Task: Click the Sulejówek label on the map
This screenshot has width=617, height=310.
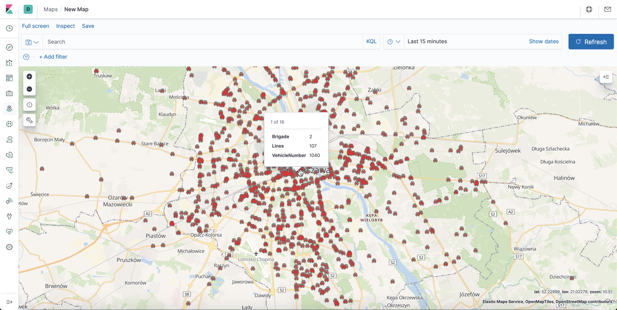Action: (x=508, y=151)
